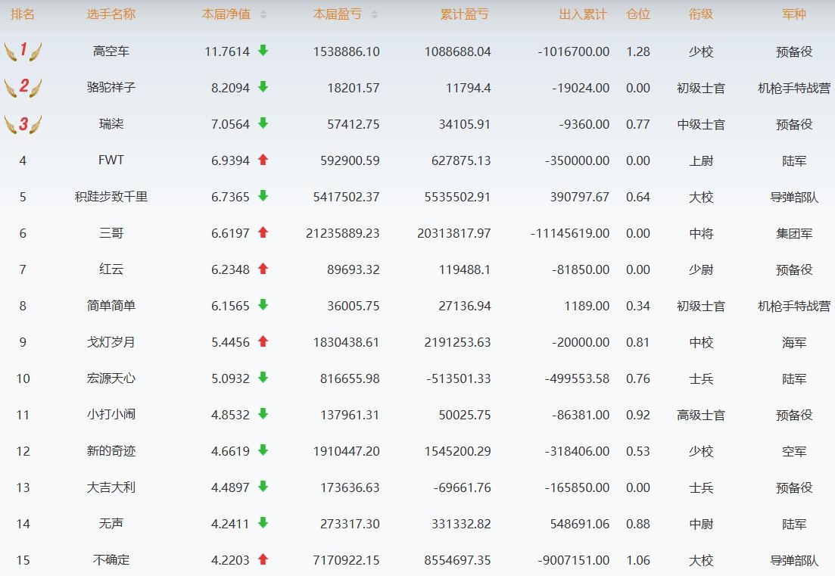Viewport: 835px width, 576px height.
Task: Click the 选手名称 column header
Action: 111,15
